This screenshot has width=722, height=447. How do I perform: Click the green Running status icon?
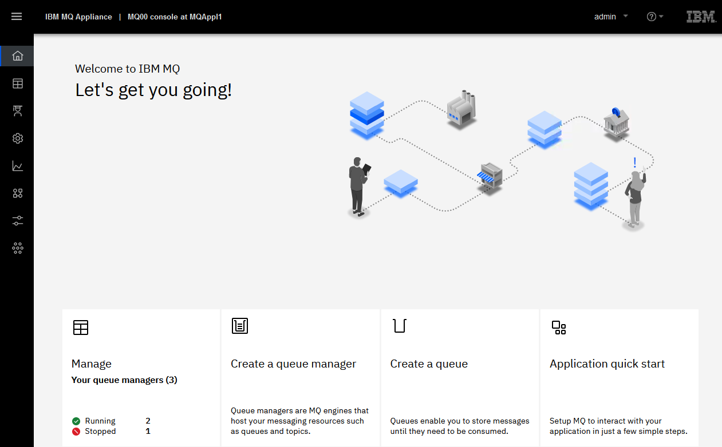pyautogui.click(x=76, y=421)
